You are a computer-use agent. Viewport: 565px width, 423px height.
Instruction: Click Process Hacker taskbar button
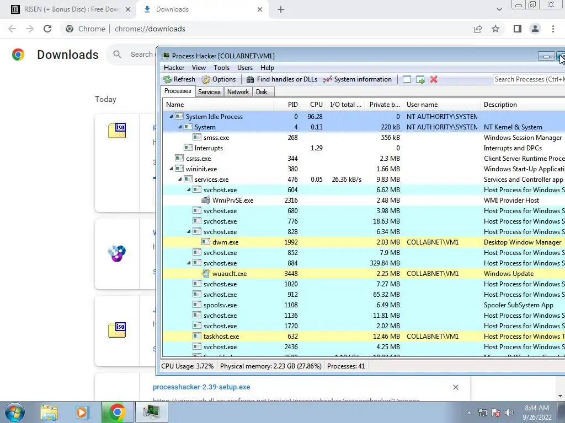[151, 412]
